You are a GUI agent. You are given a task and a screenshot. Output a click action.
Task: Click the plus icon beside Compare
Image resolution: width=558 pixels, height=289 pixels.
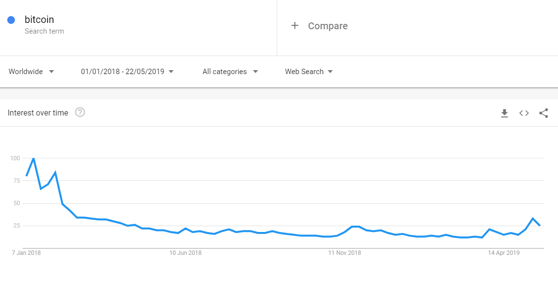[295, 26]
